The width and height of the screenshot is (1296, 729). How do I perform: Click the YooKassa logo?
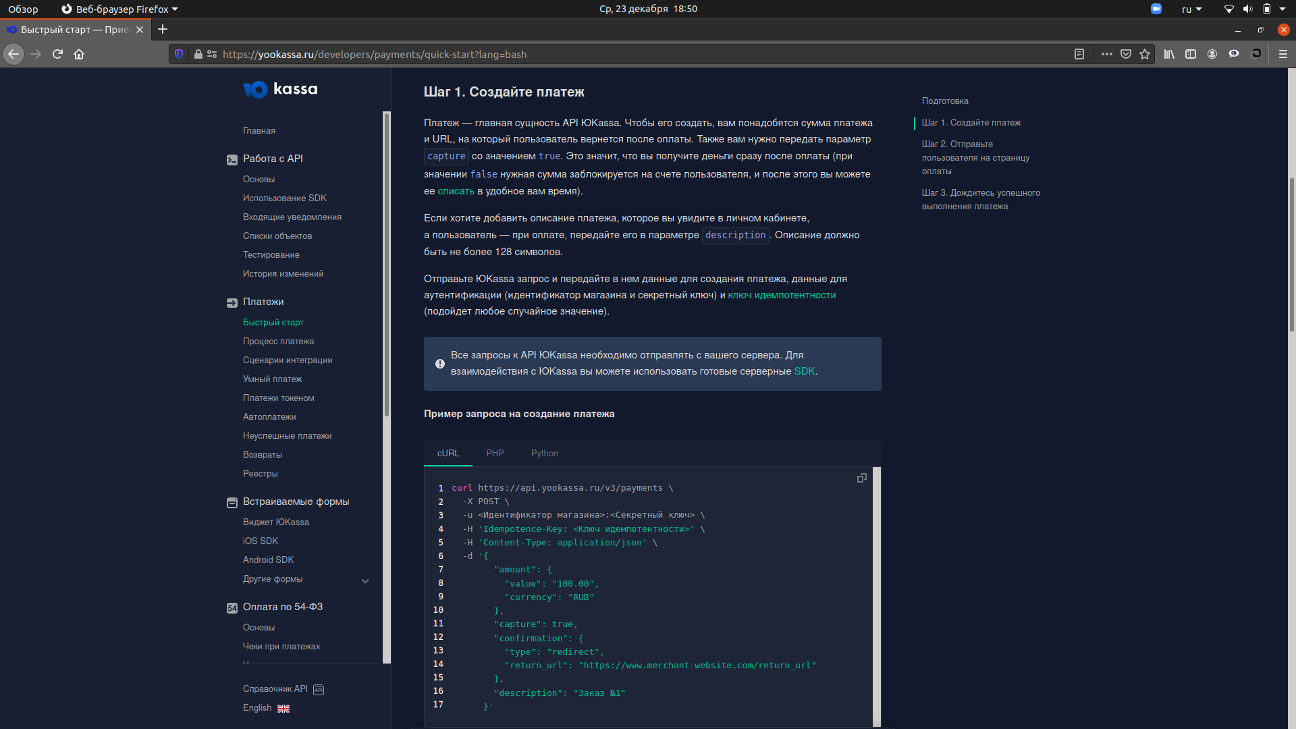click(x=280, y=89)
